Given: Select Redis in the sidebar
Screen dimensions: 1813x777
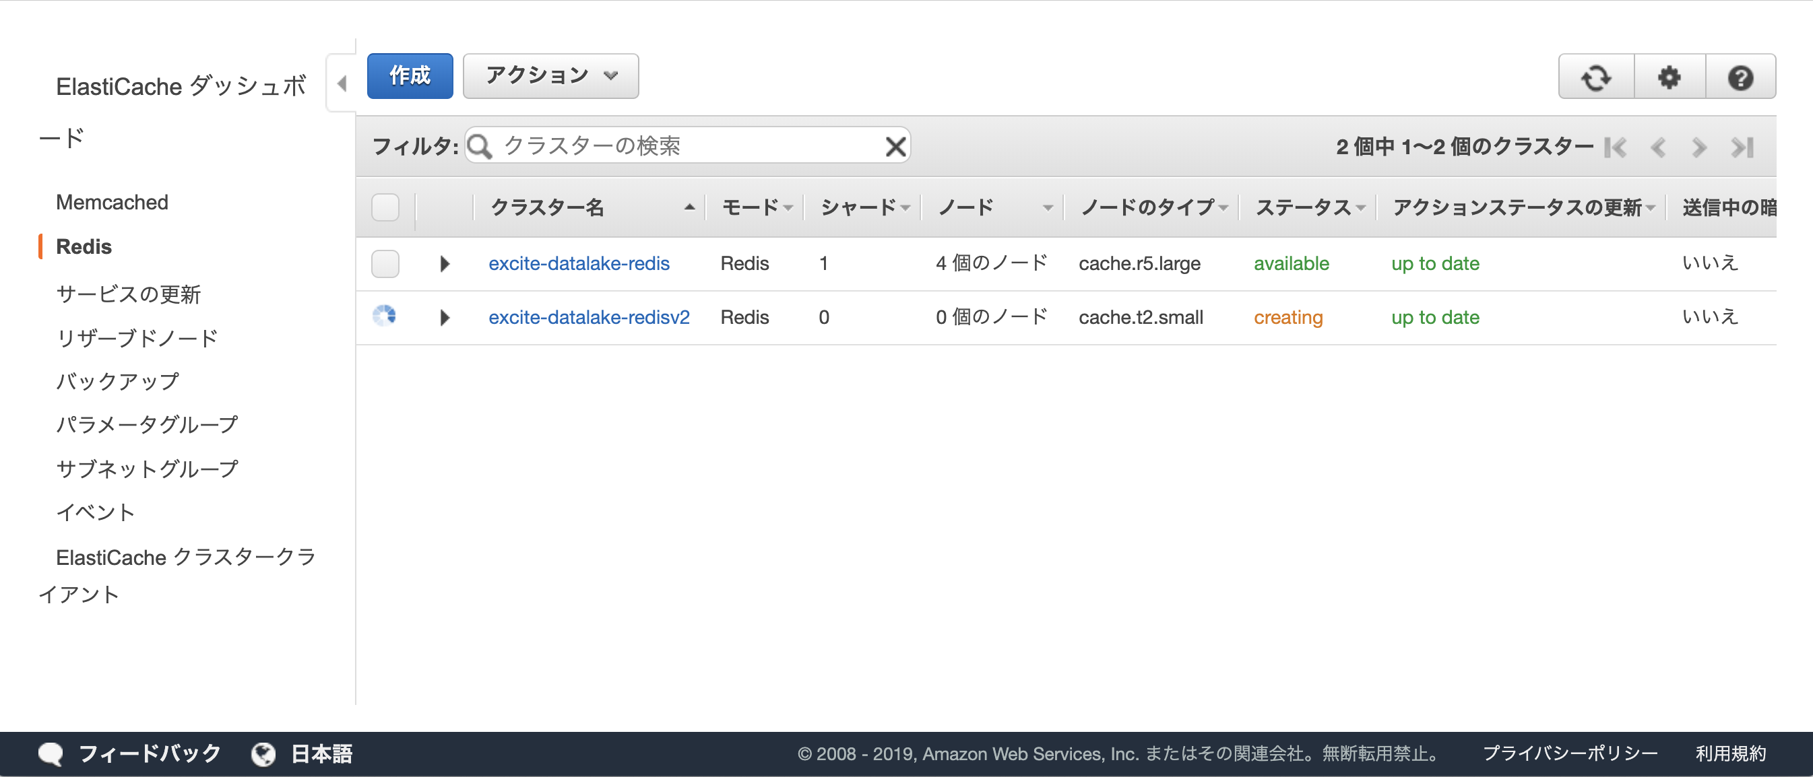Looking at the screenshot, I should [84, 247].
